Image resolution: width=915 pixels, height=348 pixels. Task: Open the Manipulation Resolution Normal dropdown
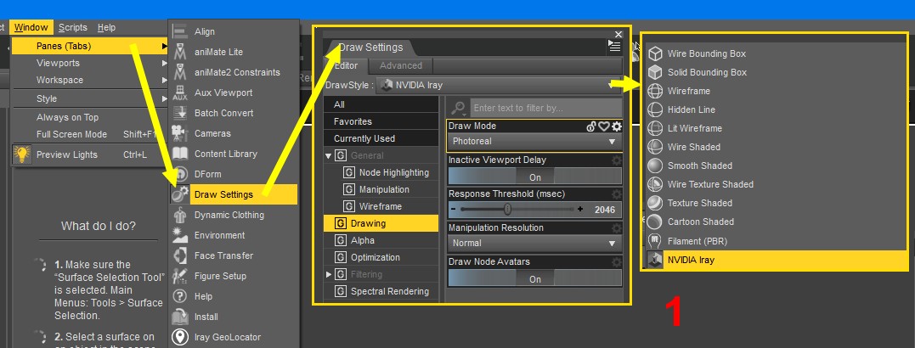point(534,243)
